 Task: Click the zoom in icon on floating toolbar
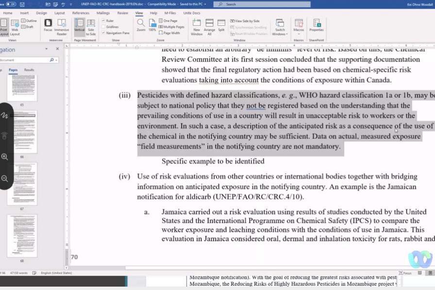tap(4, 157)
